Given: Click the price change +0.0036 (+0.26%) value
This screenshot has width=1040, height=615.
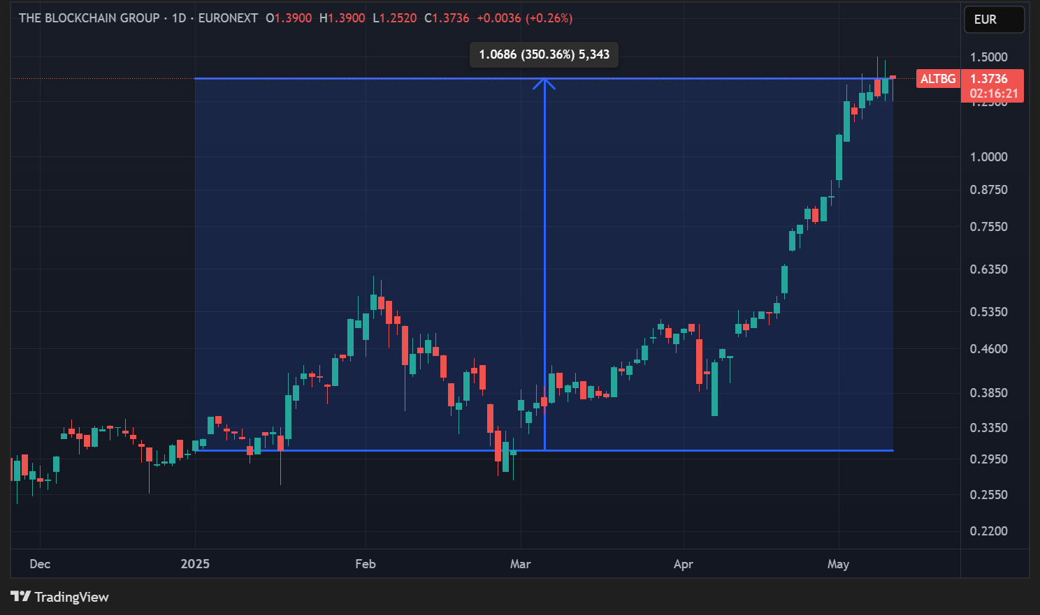Looking at the screenshot, I should pyautogui.click(x=524, y=18).
